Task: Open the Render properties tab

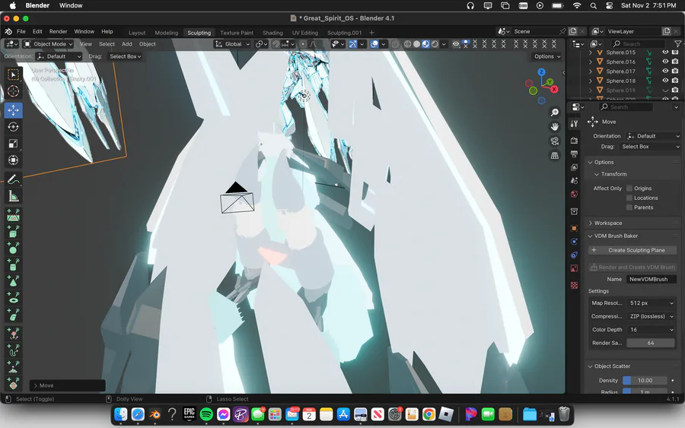Action: click(x=574, y=141)
